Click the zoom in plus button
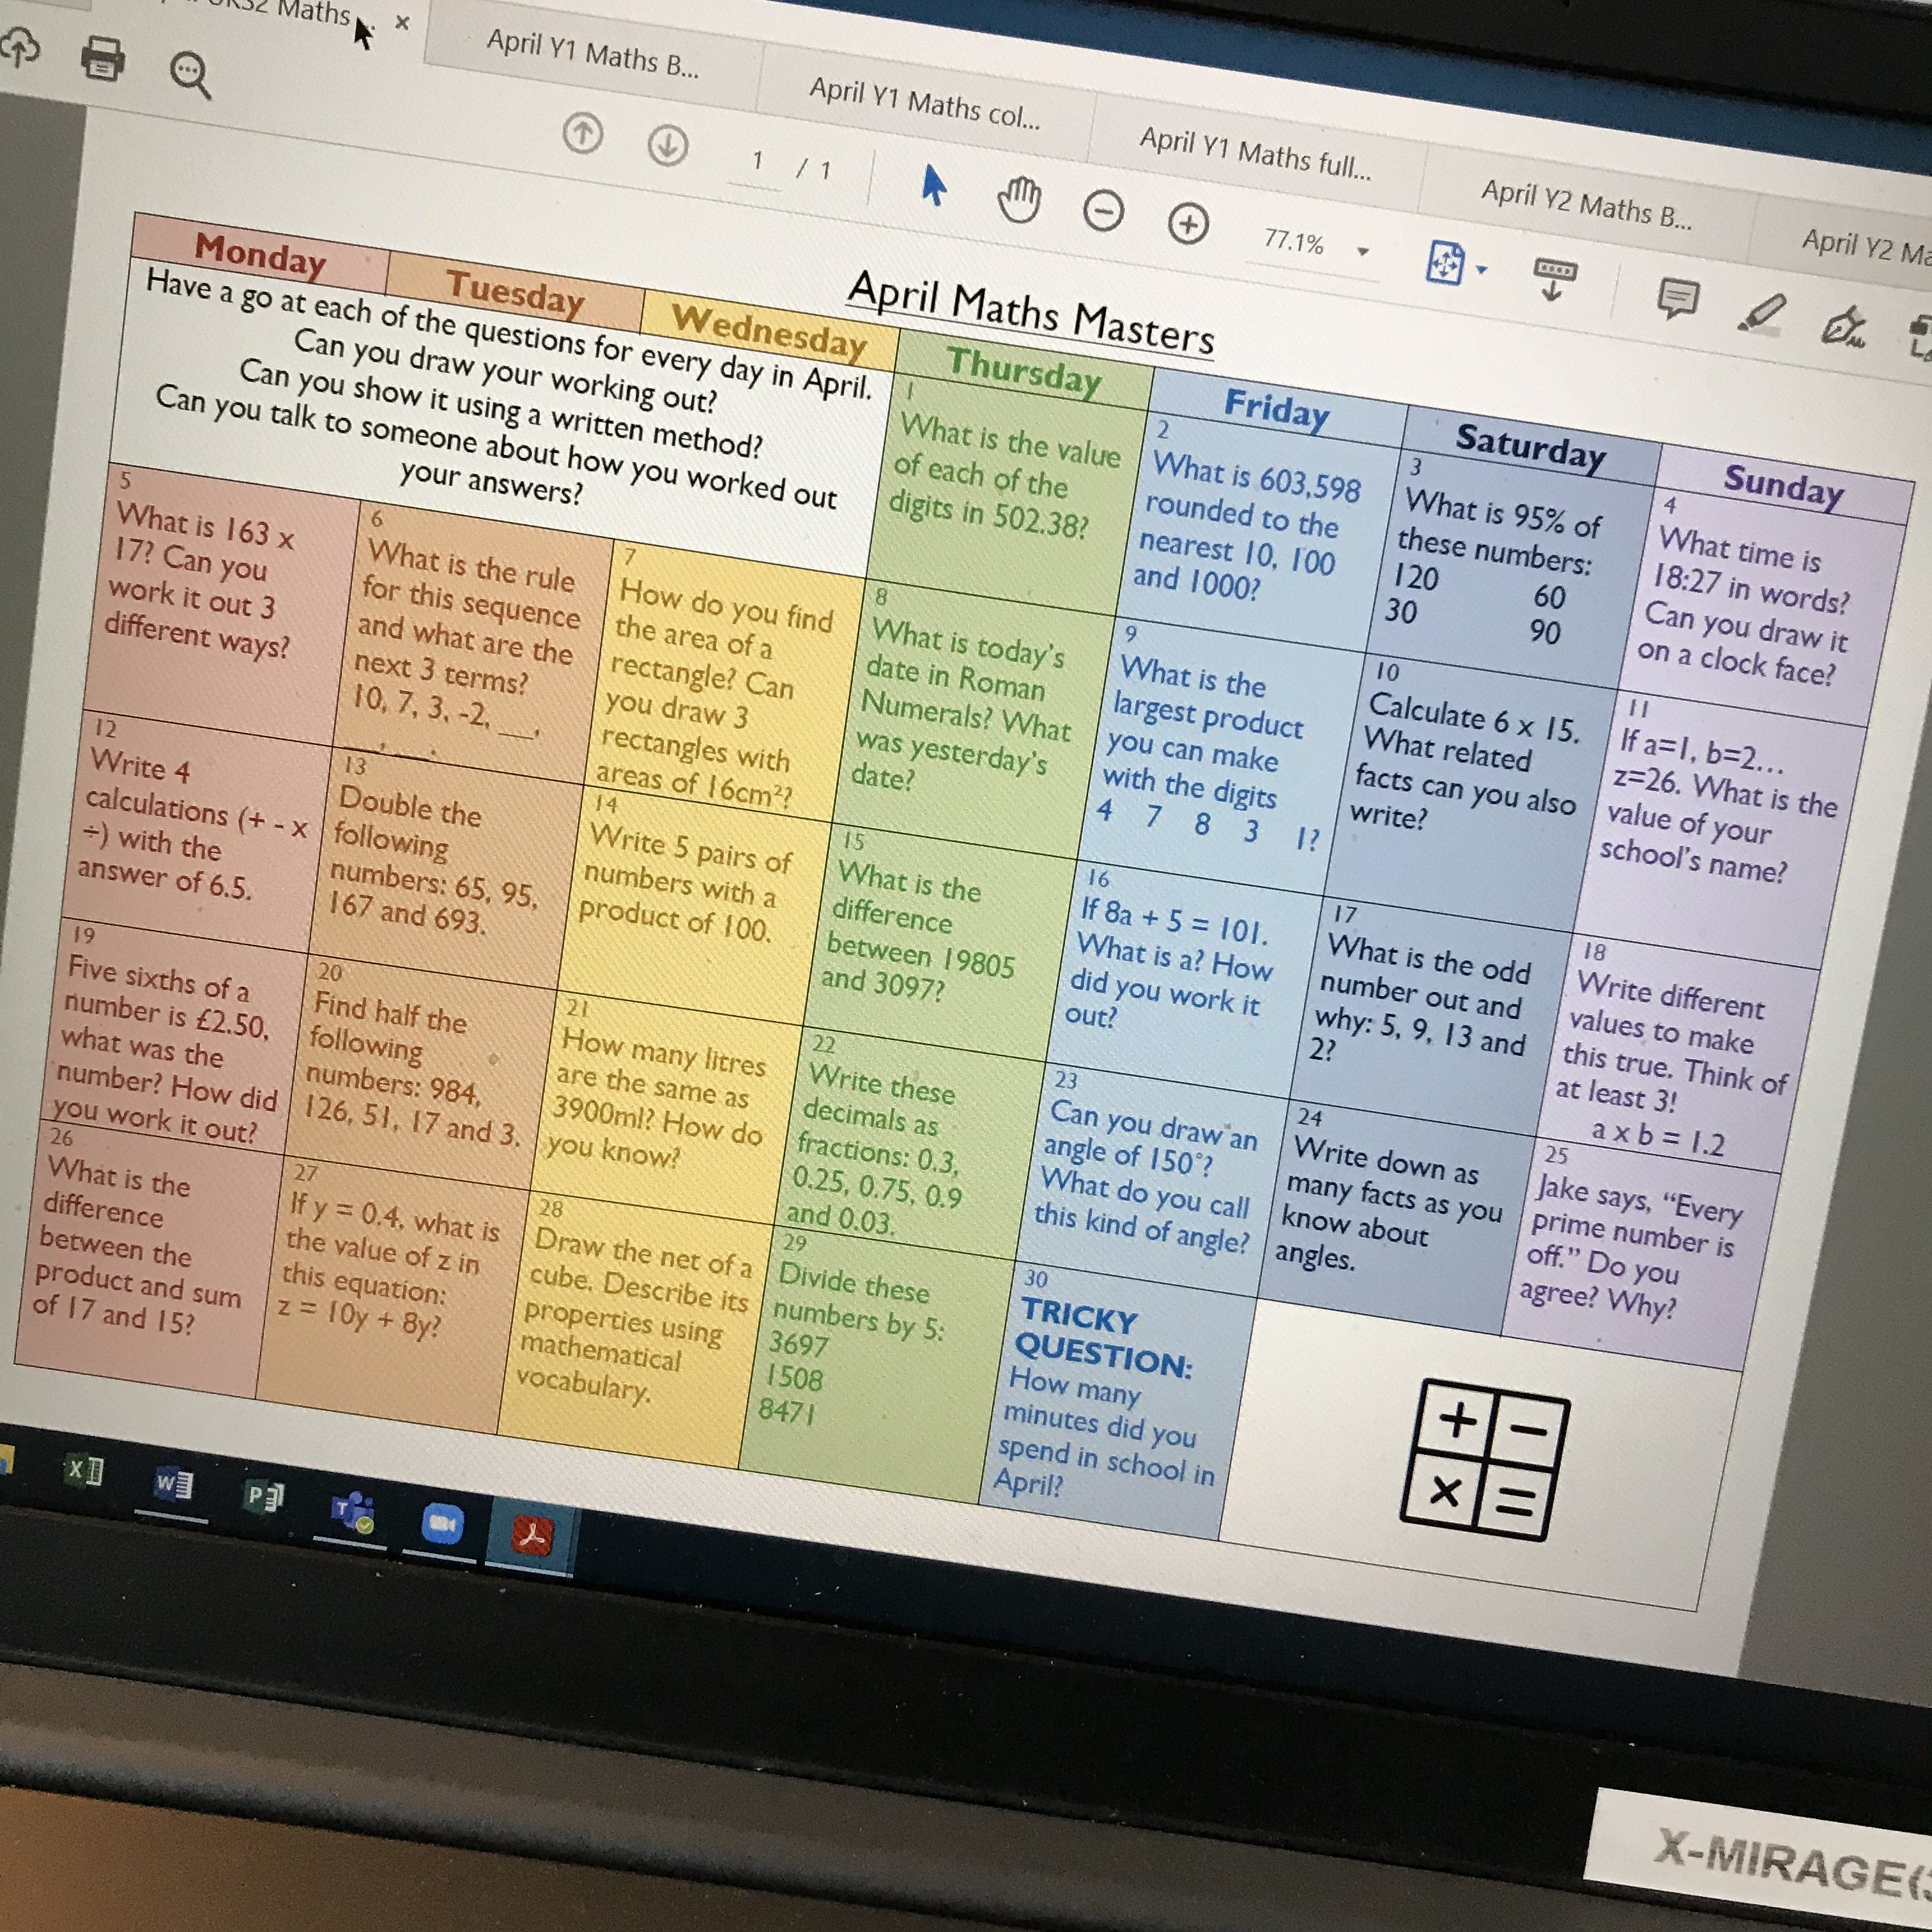This screenshot has width=1932, height=1932. click(x=1188, y=223)
